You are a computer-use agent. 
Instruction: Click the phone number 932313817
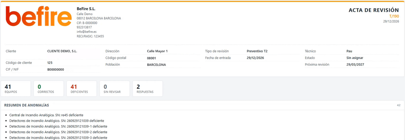tap(84, 27)
